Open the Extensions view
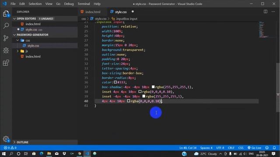This screenshot has width=280, height=157. click(6, 63)
